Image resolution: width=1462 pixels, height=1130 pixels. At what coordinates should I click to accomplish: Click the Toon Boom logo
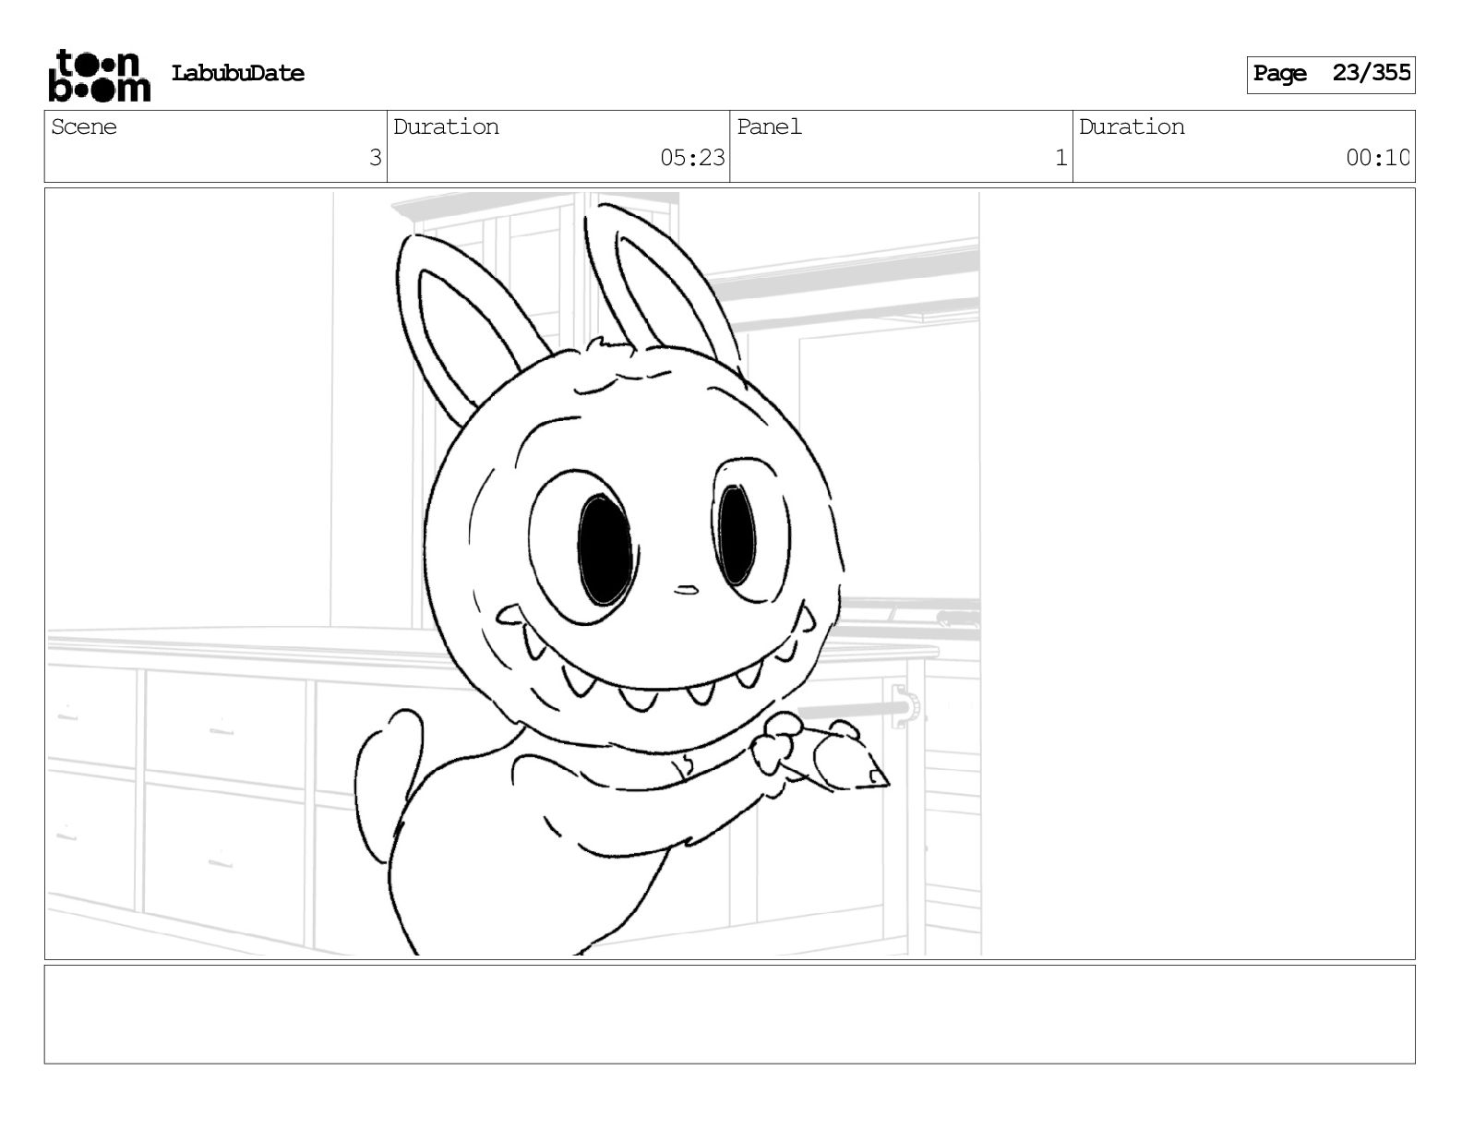(x=99, y=75)
